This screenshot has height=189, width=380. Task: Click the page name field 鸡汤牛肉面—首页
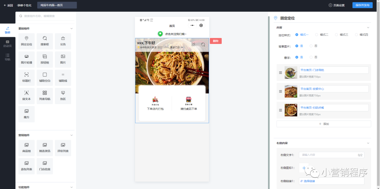pyautogui.click(x=57, y=5)
